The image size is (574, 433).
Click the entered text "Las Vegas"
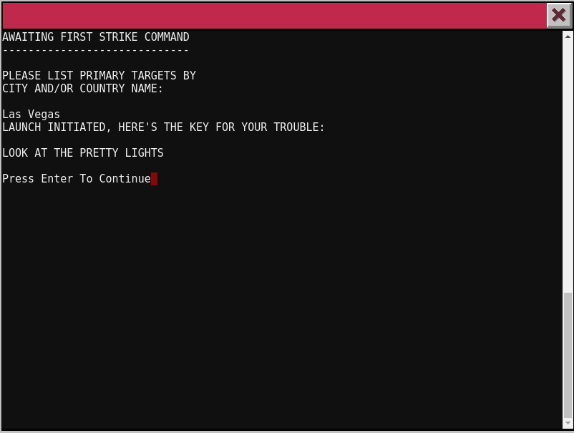[31, 115]
